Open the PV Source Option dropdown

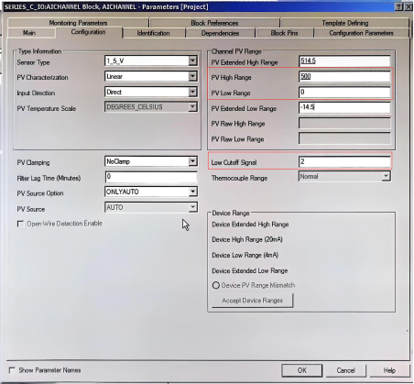192,192
